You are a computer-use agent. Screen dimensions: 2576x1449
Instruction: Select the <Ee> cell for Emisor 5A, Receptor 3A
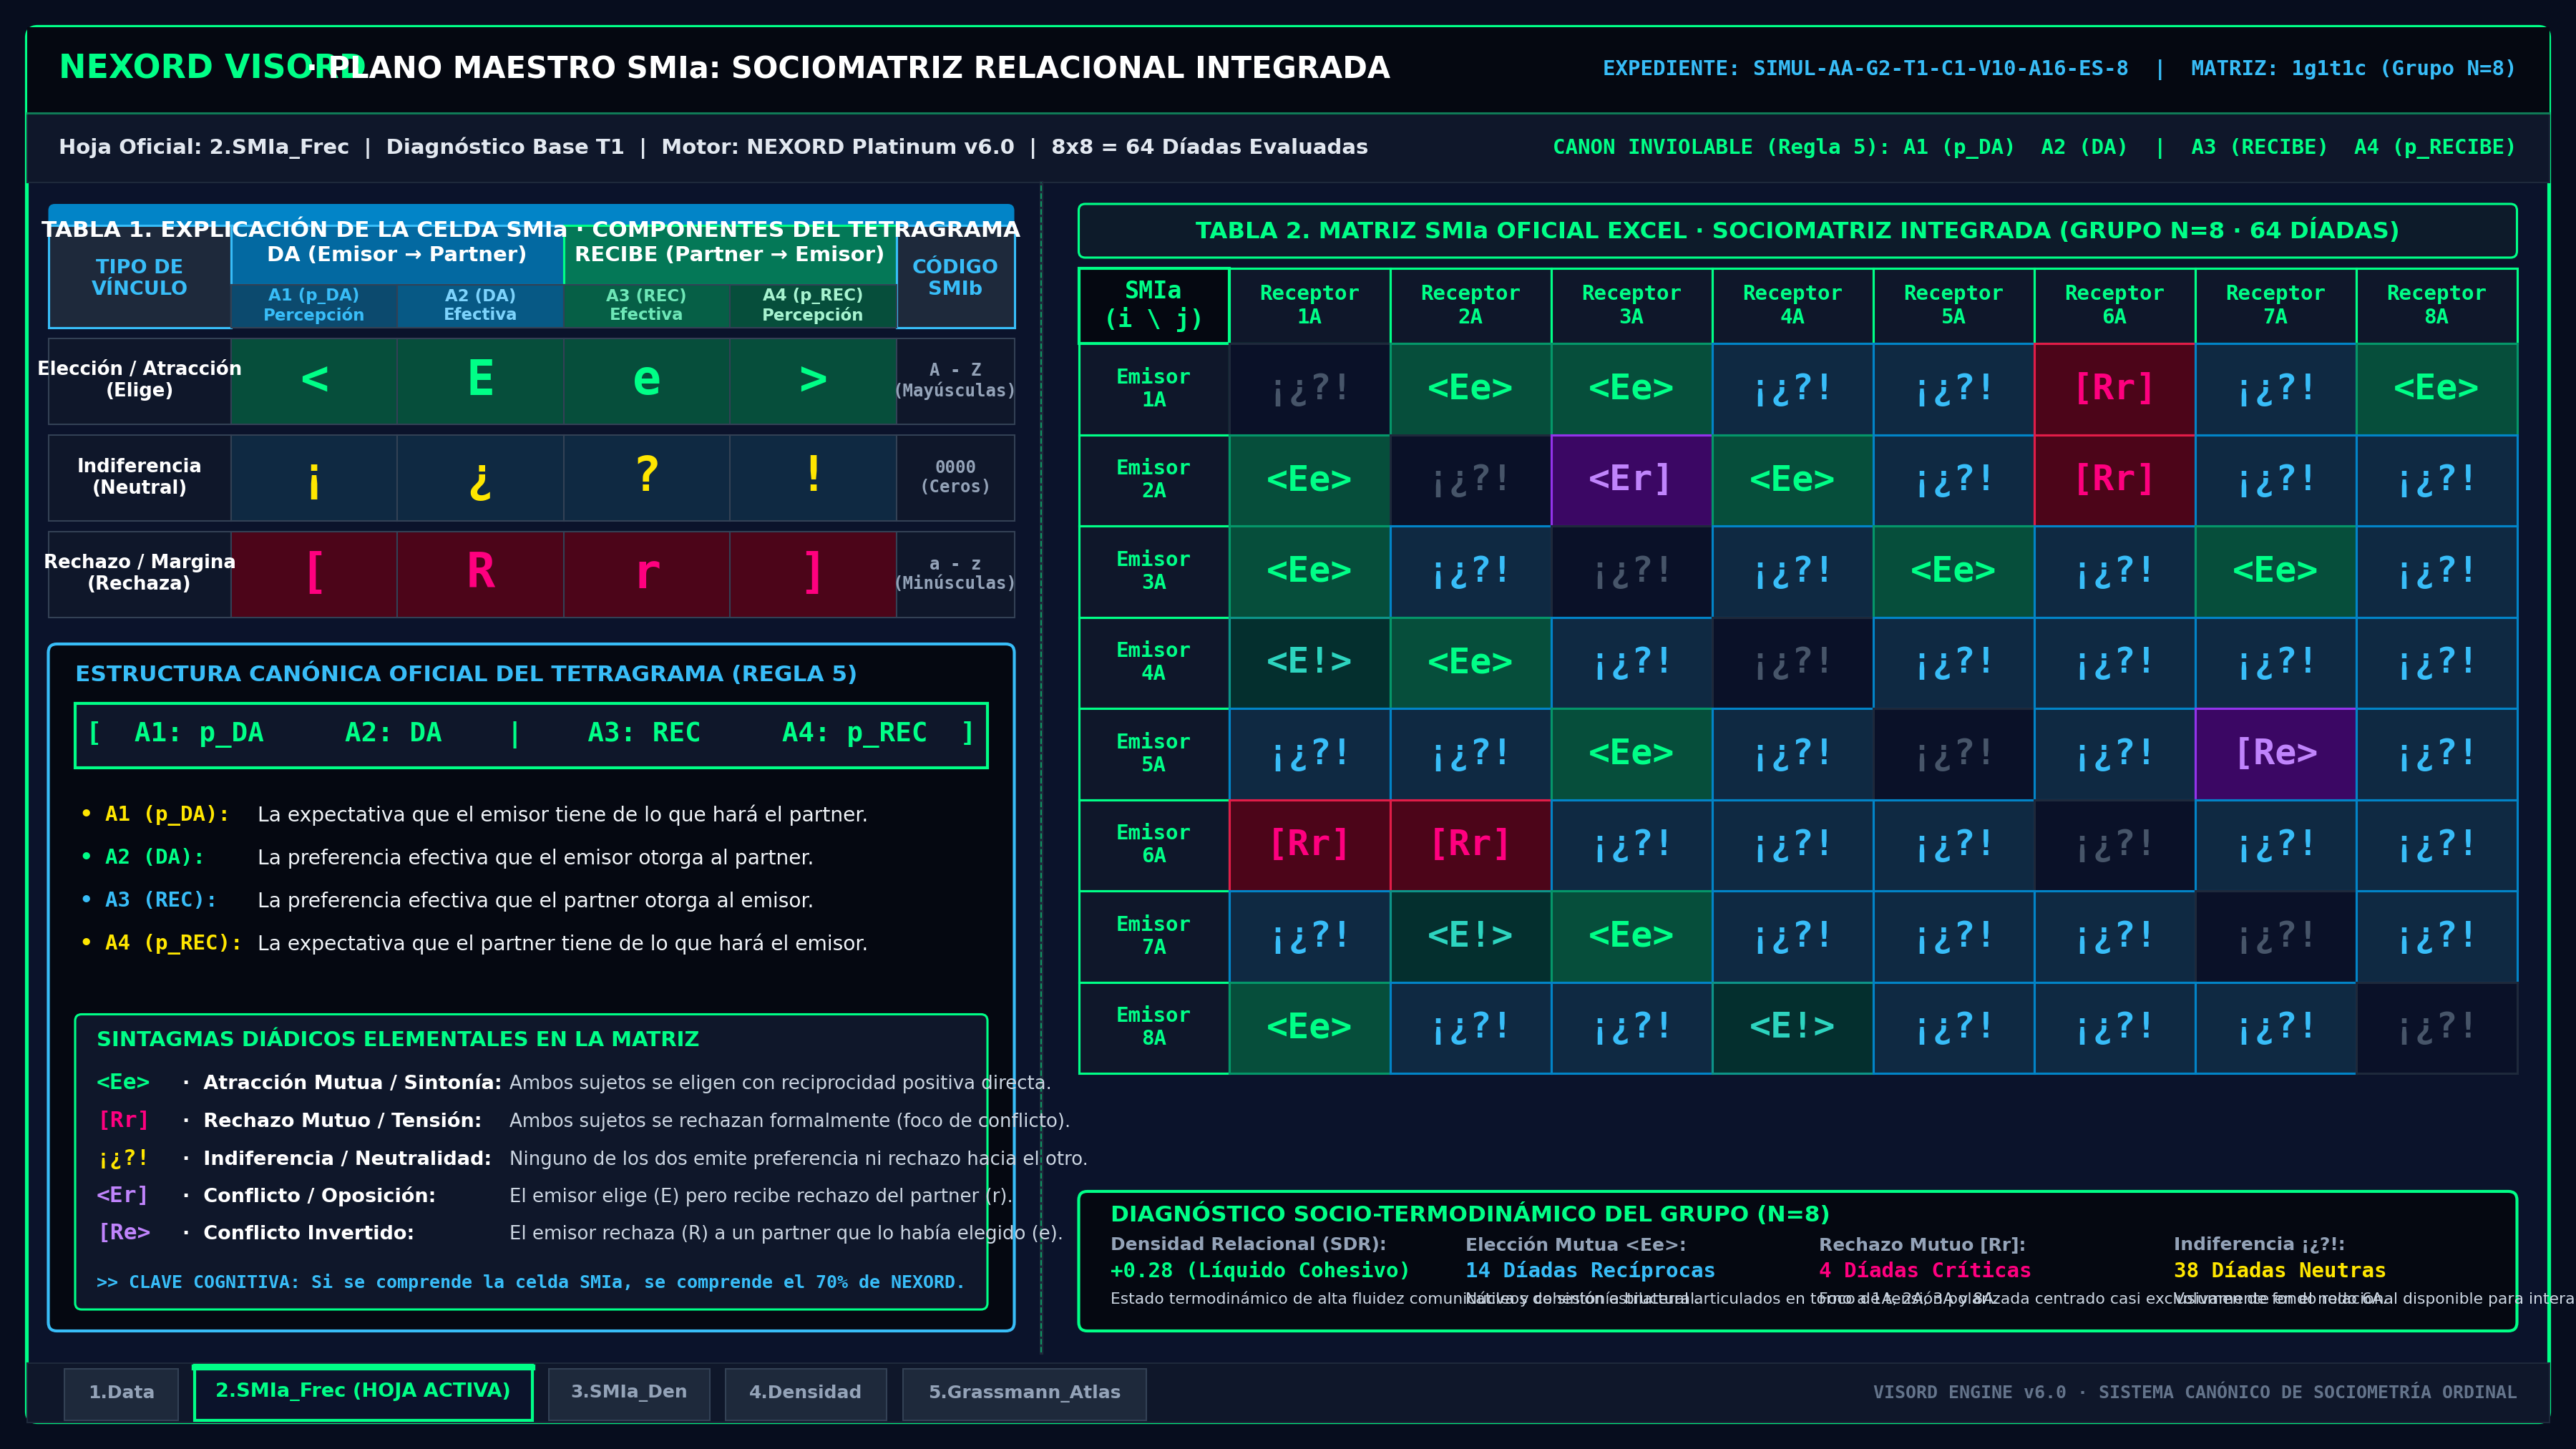pyautogui.click(x=1631, y=754)
